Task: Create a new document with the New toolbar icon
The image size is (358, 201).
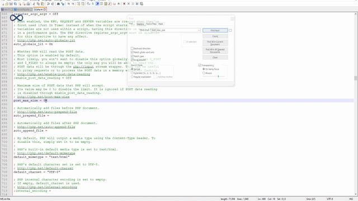Action: click(x=2, y=4)
